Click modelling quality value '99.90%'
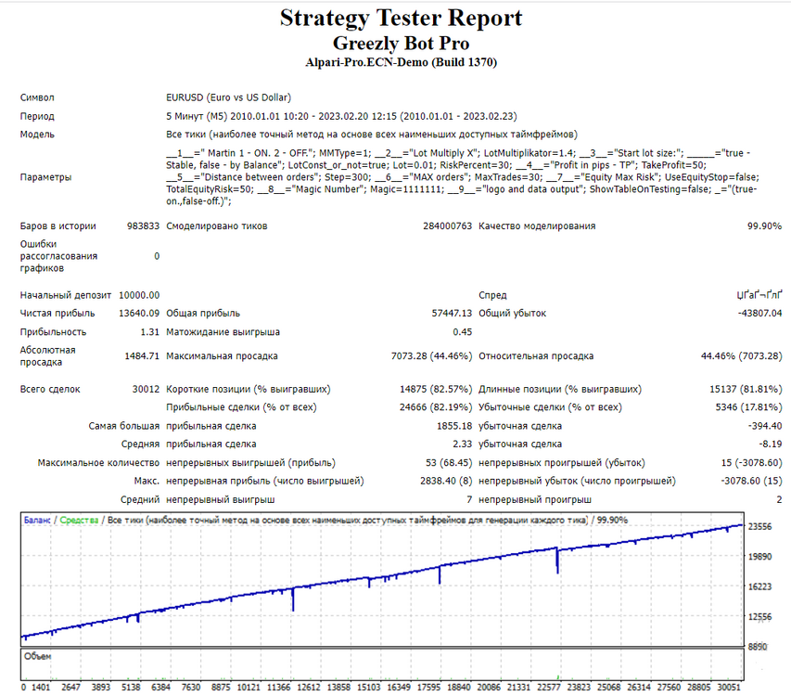Image resolution: width=791 pixels, height=696 pixels. (764, 226)
